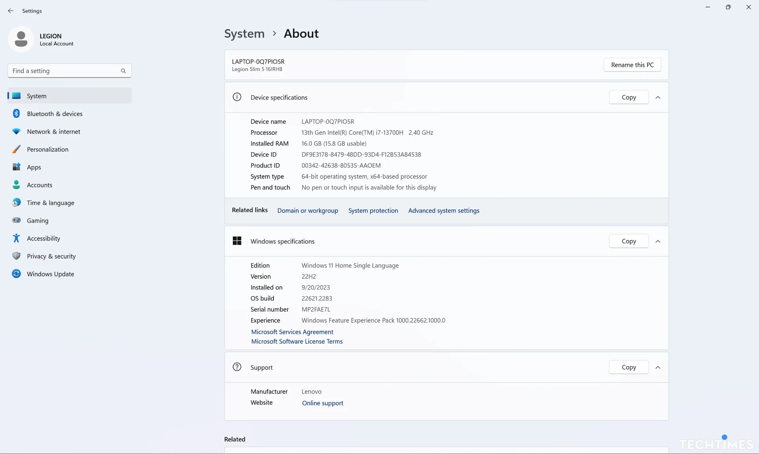The width and height of the screenshot is (759, 454).
Task: Click Rename this PC button
Action: (632, 65)
